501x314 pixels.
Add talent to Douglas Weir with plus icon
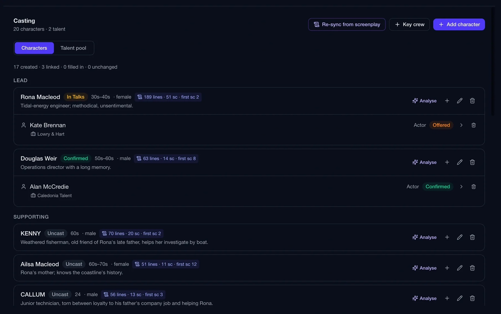(447, 162)
